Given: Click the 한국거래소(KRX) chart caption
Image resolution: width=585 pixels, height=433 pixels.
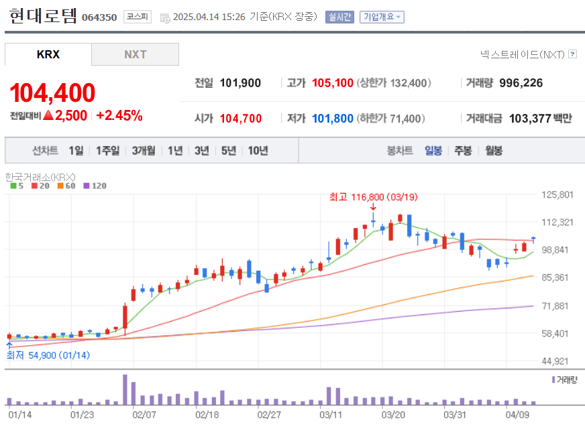Looking at the screenshot, I should click(x=40, y=177).
